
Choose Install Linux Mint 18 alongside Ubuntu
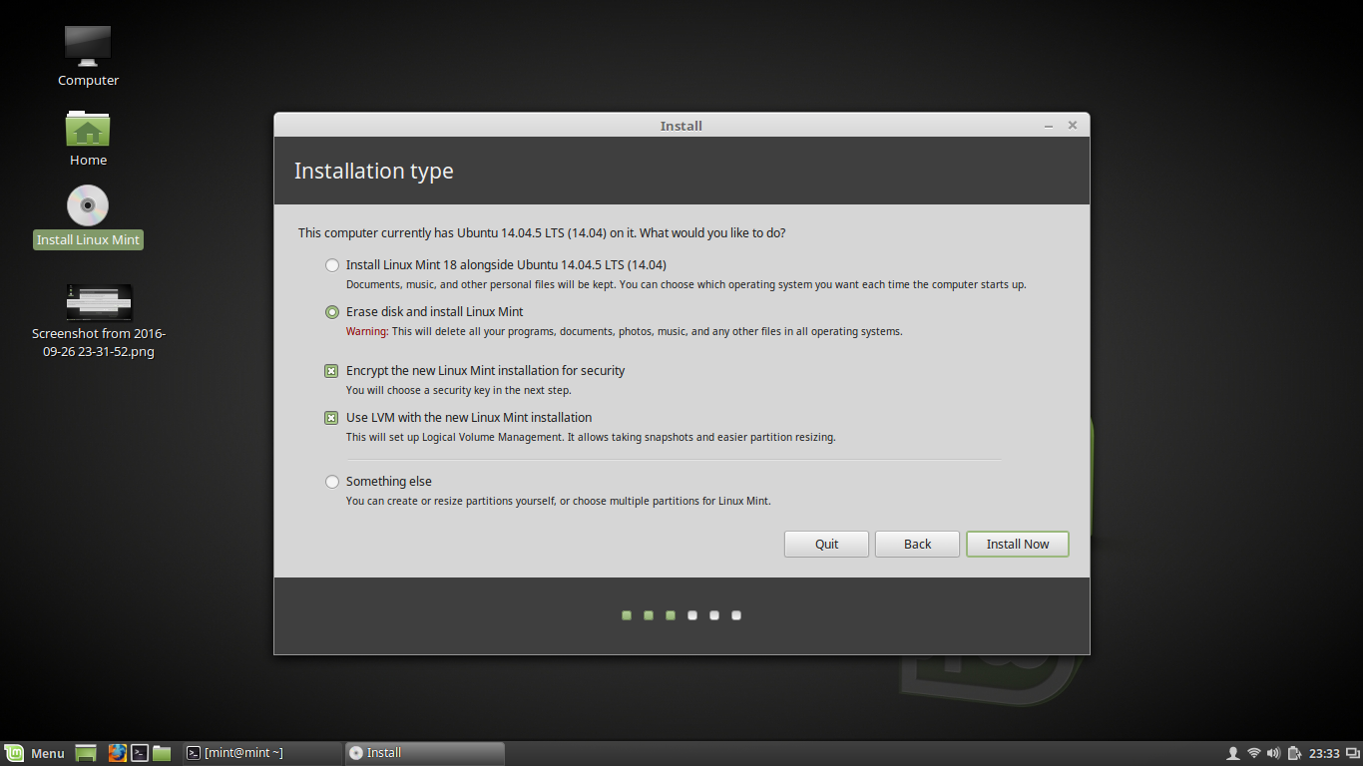[332, 265]
